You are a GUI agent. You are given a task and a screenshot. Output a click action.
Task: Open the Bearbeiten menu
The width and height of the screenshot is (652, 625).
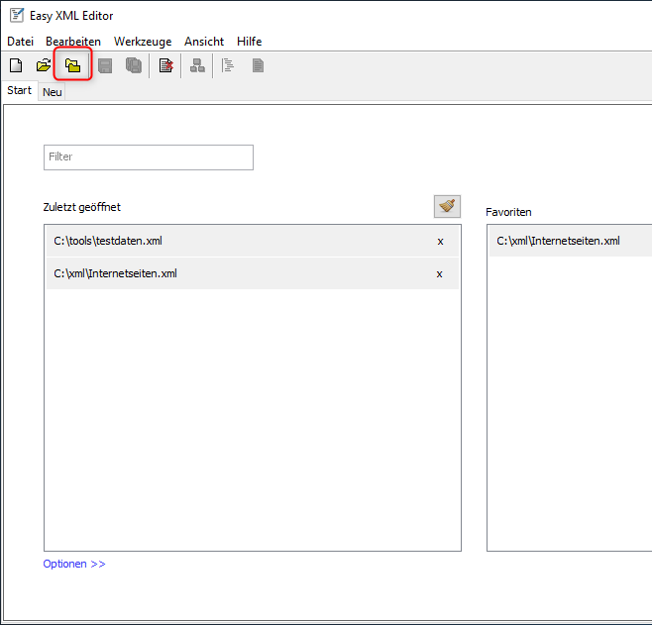pos(73,42)
